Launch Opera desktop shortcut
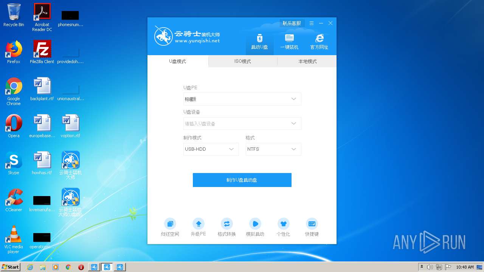 pos(14,126)
